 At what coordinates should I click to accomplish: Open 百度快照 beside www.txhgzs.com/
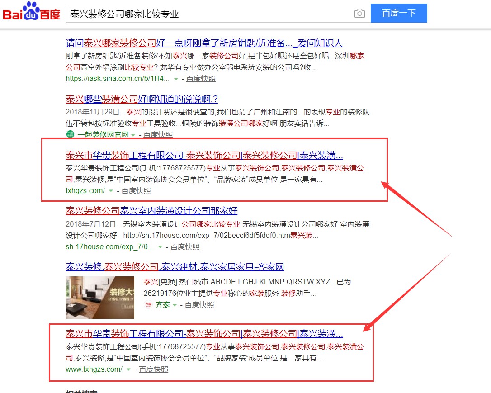[x=153, y=369]
